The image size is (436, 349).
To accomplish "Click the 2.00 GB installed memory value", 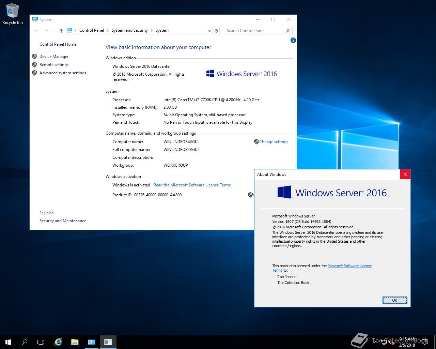I will (x=170, y=107).
